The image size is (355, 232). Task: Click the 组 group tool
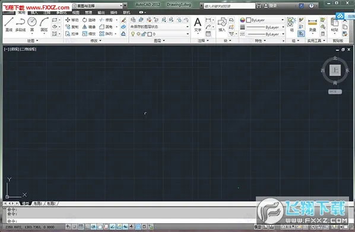(x=291, y=25)
